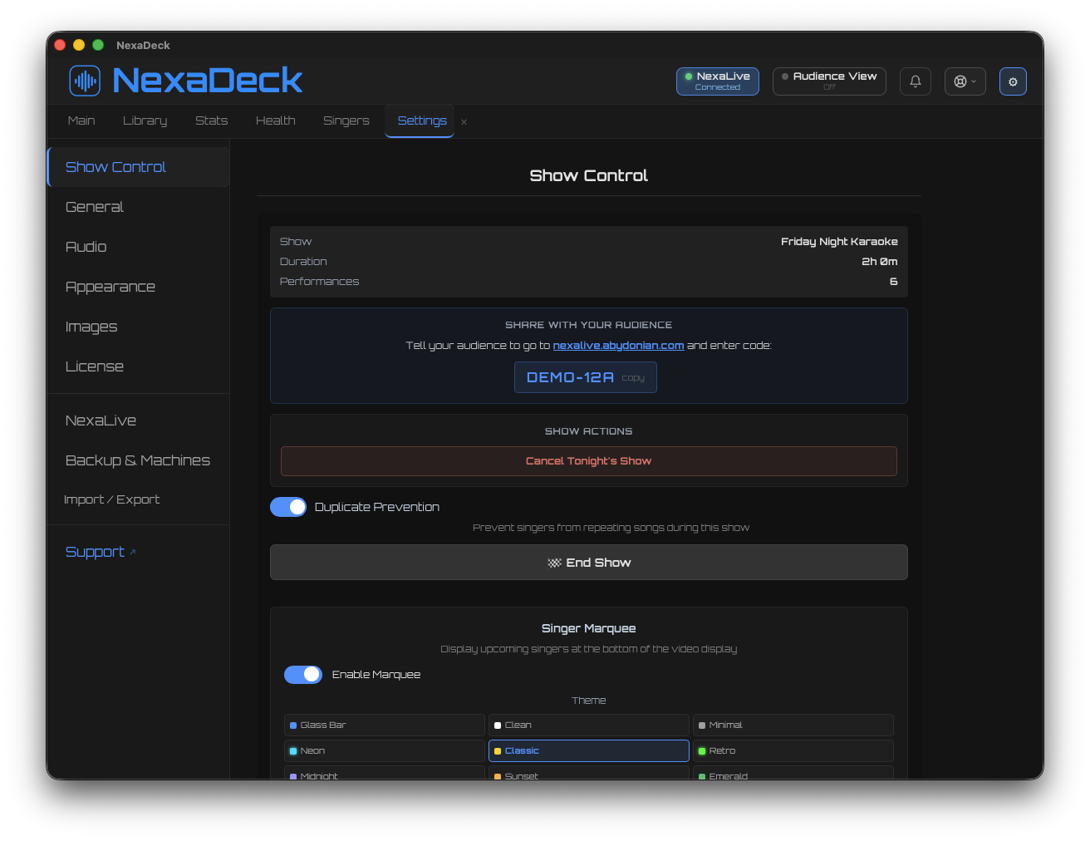This screenshot has width=1090, height=841.
Task: Toggle Audience View on
Action: click(x=828, y=81)
